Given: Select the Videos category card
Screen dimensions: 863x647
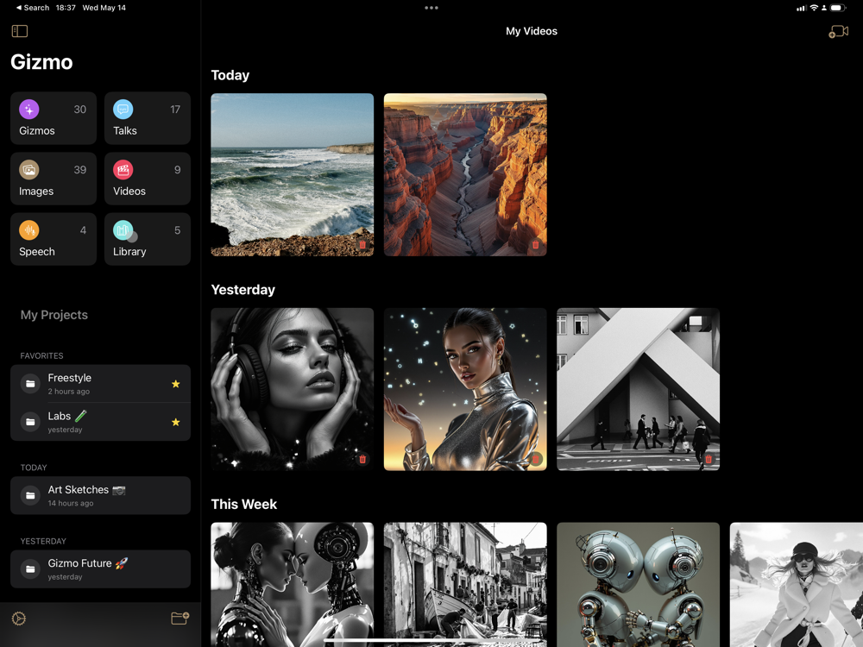Looking at the screenshot, I should [148, 179].
